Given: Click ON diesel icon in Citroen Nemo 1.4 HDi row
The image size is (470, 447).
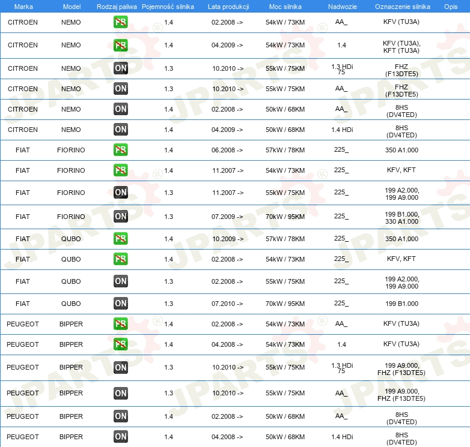Looking at the screenshot, I should coord(120,129).
